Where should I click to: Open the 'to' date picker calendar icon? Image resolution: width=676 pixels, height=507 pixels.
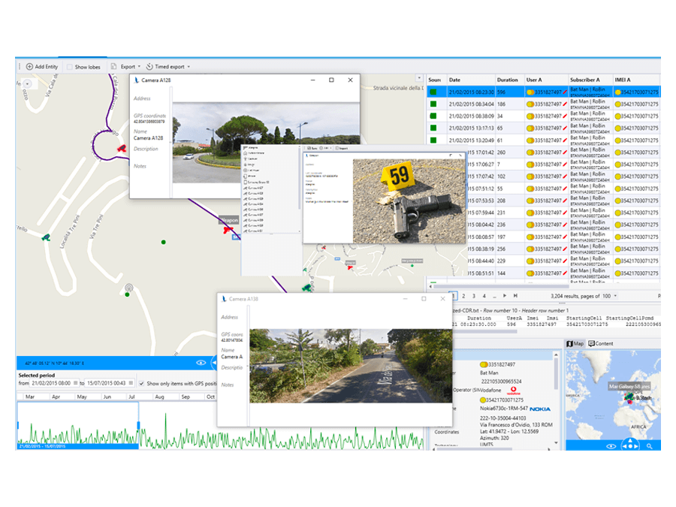(131, 383)
